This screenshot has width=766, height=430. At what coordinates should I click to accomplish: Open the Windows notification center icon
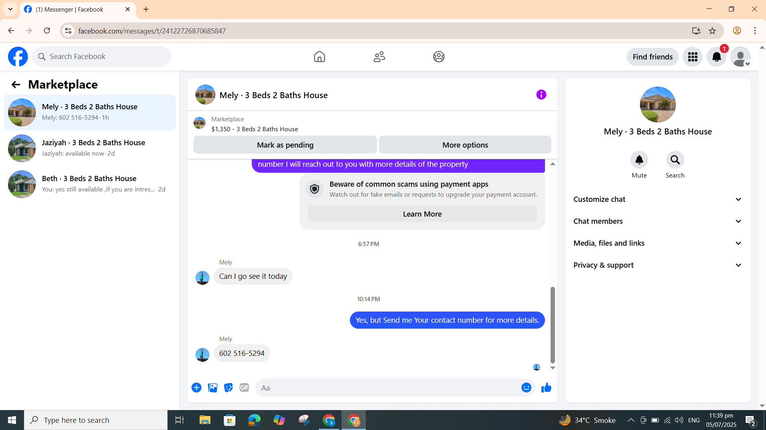750,420
